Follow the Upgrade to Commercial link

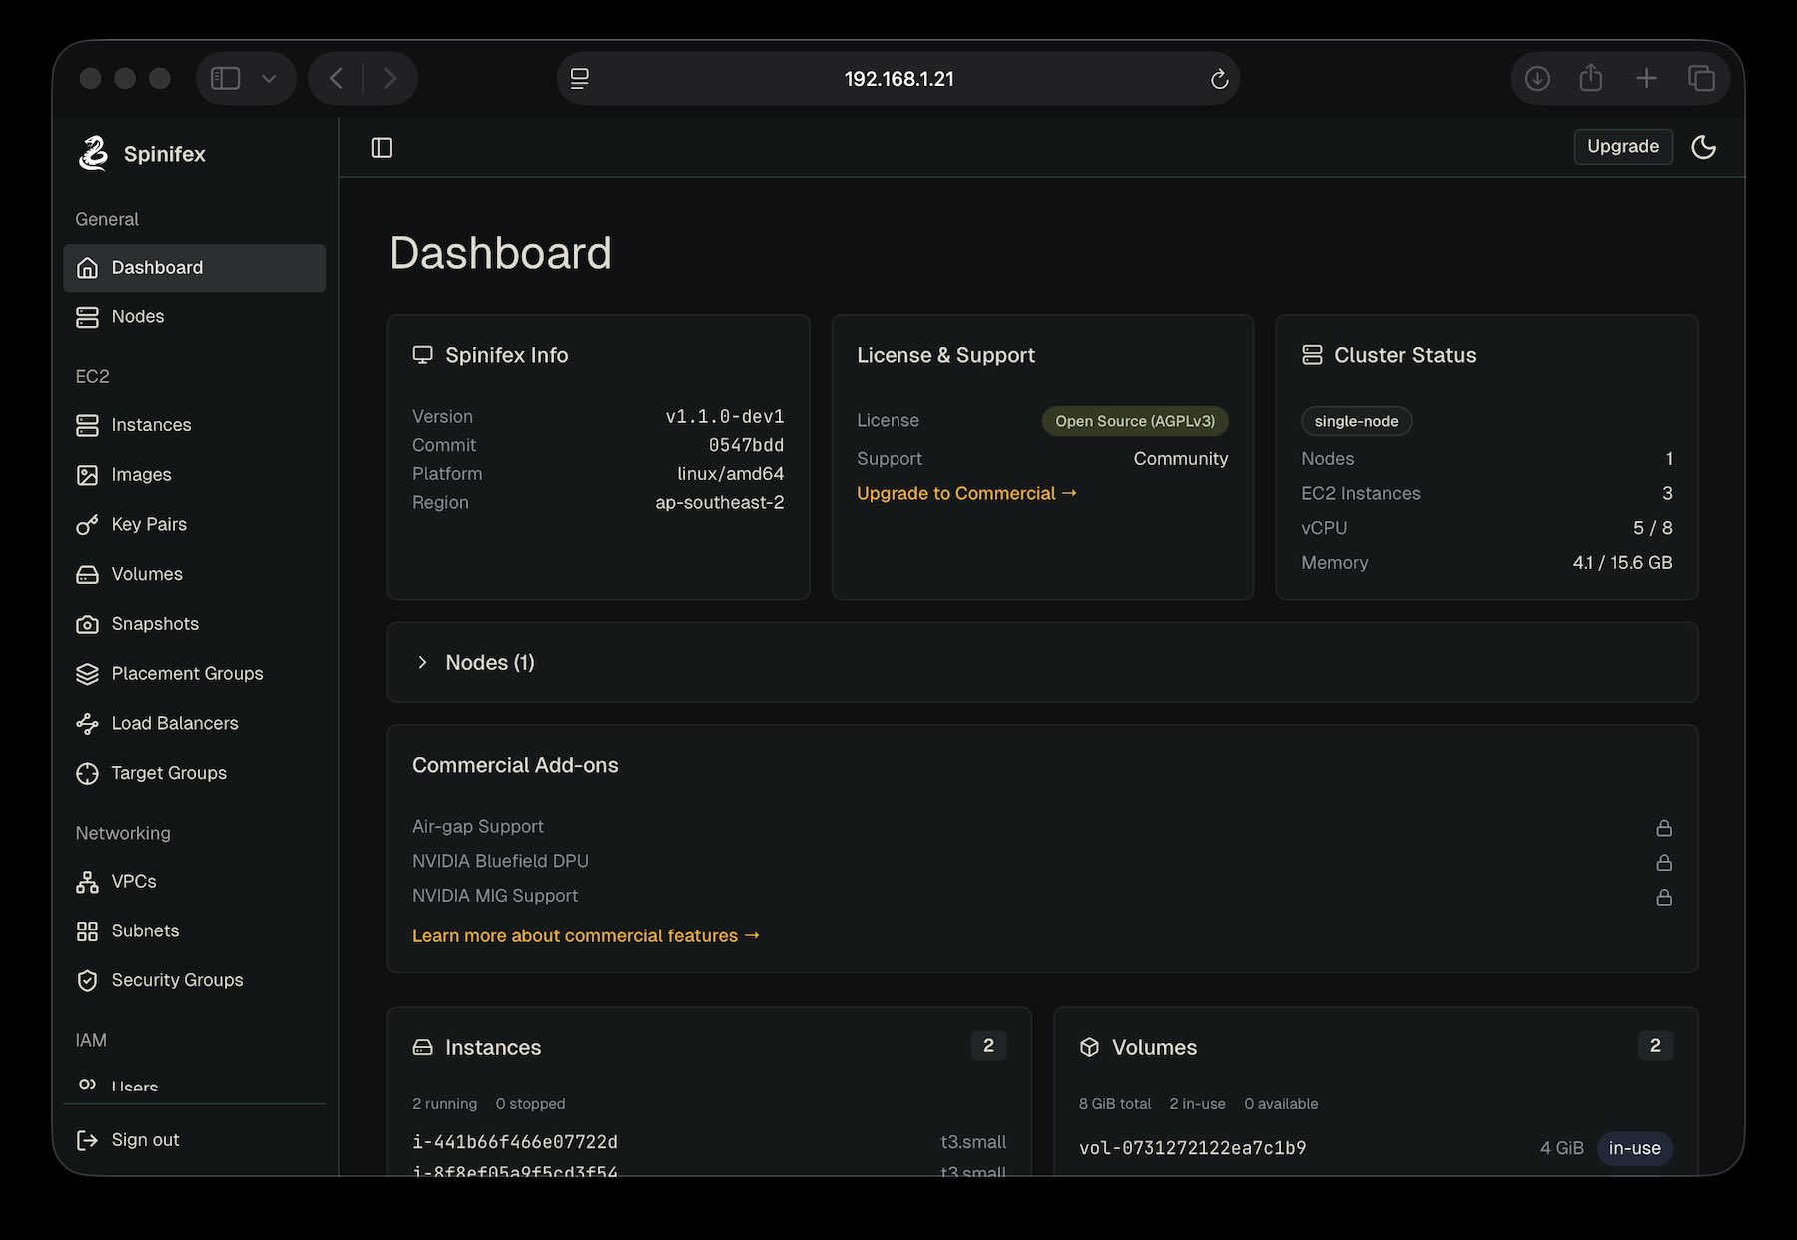click(965, 493)
